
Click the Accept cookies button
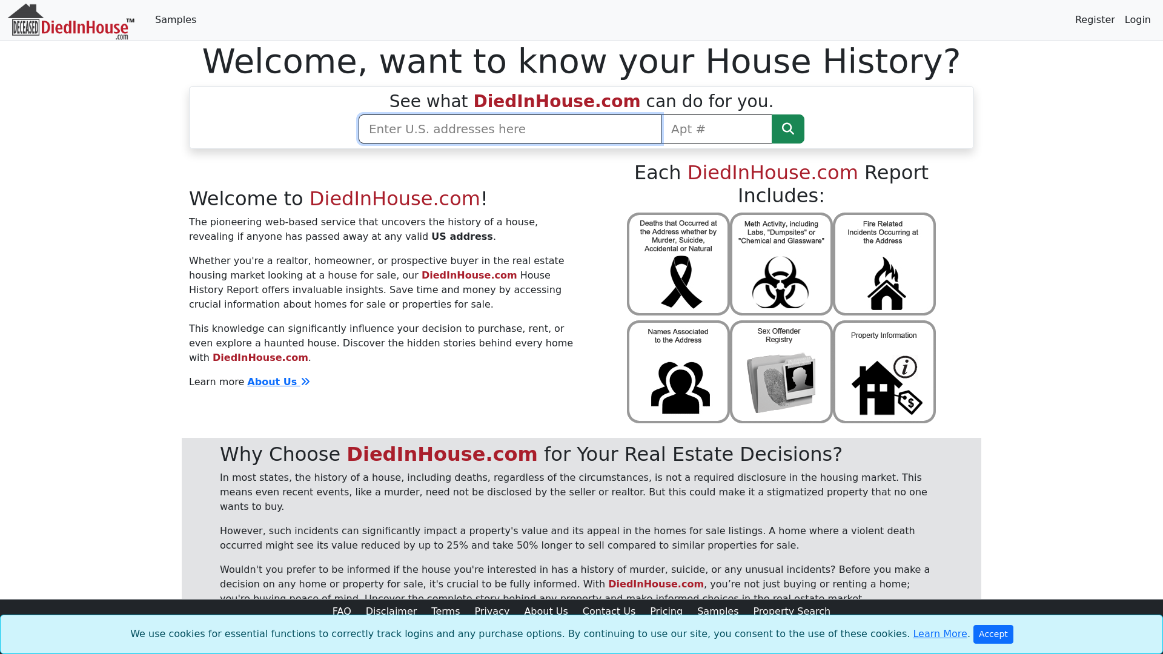[993, 634]
